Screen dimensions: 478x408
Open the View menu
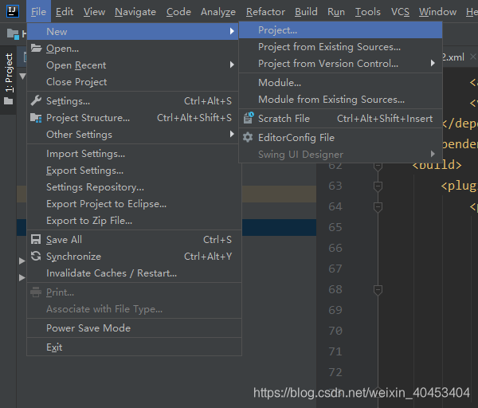tap(94, 12)
